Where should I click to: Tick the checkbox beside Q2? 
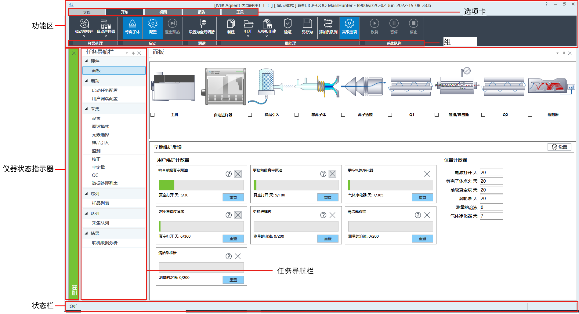(483, 115)
